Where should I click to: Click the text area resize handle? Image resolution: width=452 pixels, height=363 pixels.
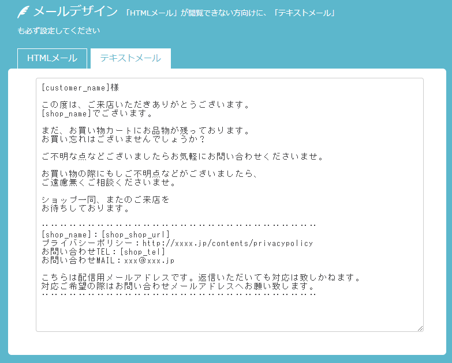(x=420, y=328)
